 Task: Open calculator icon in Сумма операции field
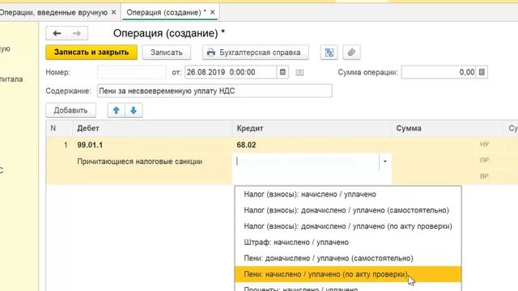pyautogui.click(x=482, y=72)
